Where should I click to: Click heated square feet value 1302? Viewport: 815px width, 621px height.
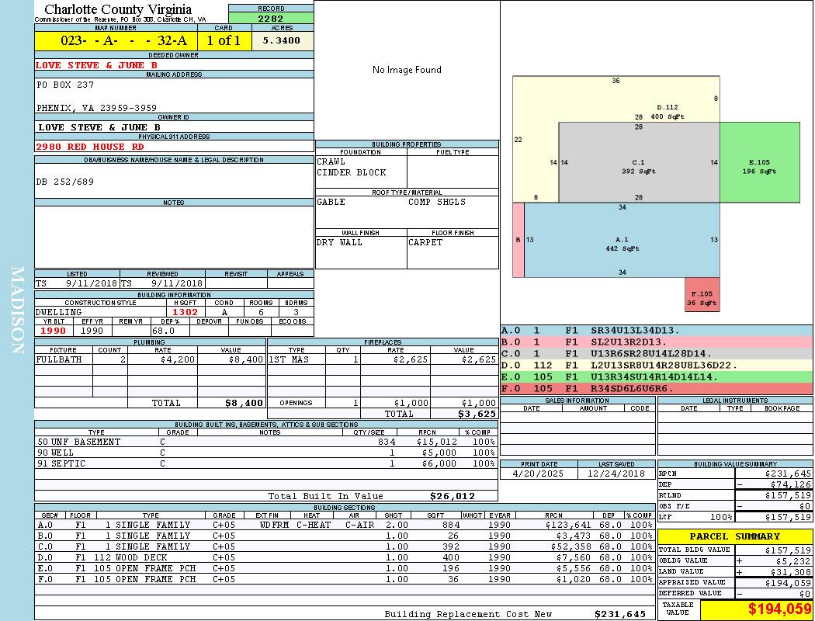click(x=185, y=312)
